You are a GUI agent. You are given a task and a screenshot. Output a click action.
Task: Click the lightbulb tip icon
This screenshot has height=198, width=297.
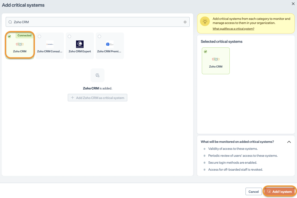tap(205, 21)
